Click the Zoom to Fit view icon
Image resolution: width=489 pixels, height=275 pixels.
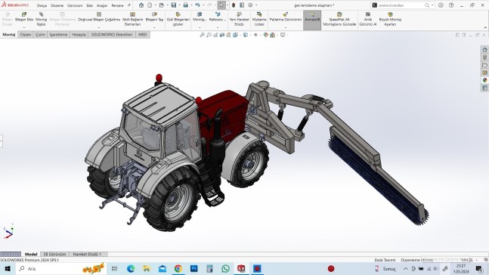[x=202, y=35]
